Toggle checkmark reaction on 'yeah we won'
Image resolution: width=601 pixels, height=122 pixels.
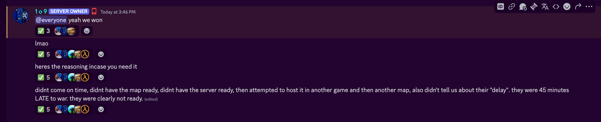pos(57,31)
